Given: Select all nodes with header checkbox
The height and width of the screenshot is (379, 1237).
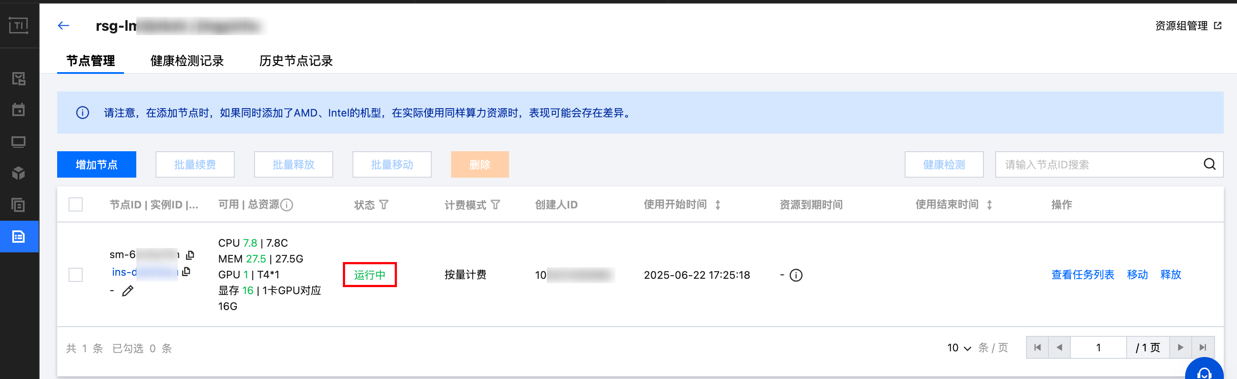Looking at the screenshot, I should (x=76, y=204).
